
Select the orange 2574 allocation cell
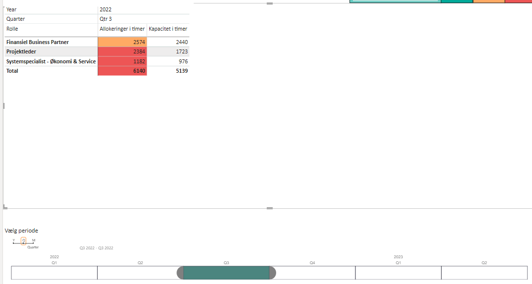click(x=122, y=42)
